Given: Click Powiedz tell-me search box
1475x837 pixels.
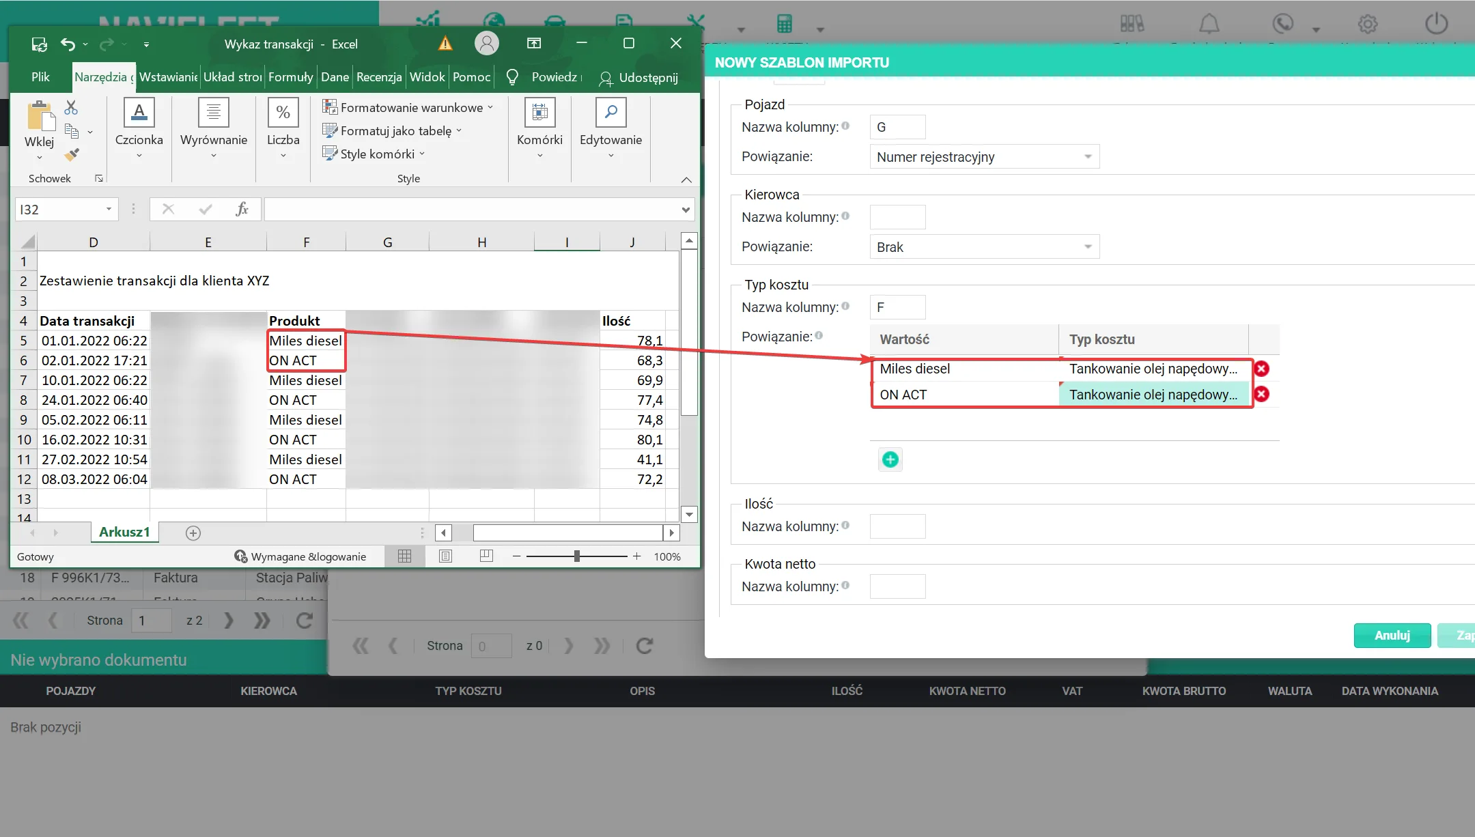Looking at the screenshot, I should click(546, 77).
